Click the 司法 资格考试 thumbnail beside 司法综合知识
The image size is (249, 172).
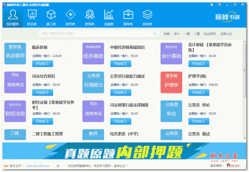pyautogui.click(x=15, y=82)
